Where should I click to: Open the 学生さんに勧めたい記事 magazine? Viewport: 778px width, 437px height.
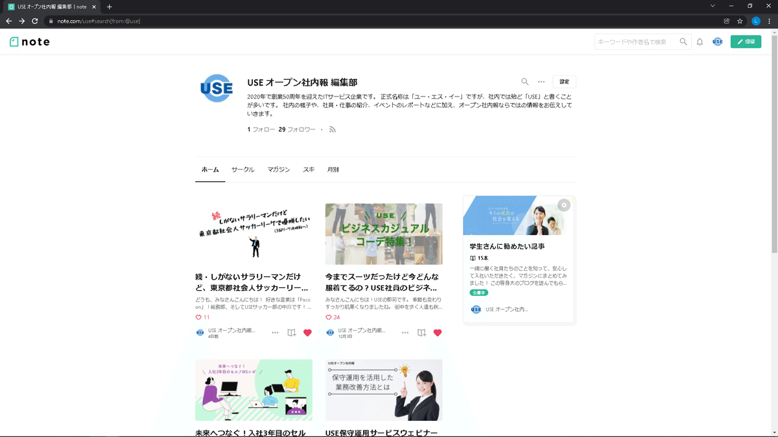[507, 246]
